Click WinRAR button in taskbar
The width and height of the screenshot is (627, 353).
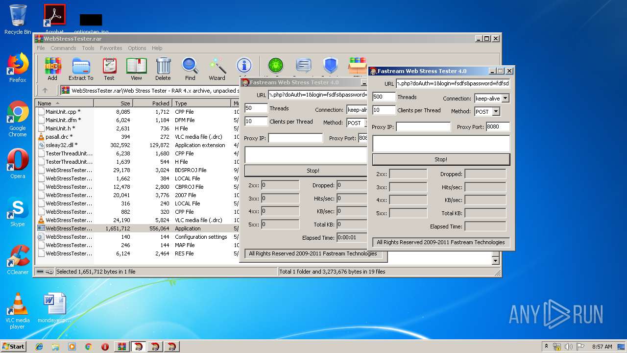point(121,347)
